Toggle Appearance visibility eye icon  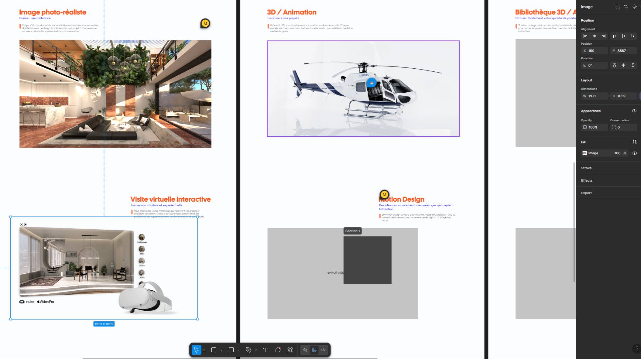click(634, 111)
